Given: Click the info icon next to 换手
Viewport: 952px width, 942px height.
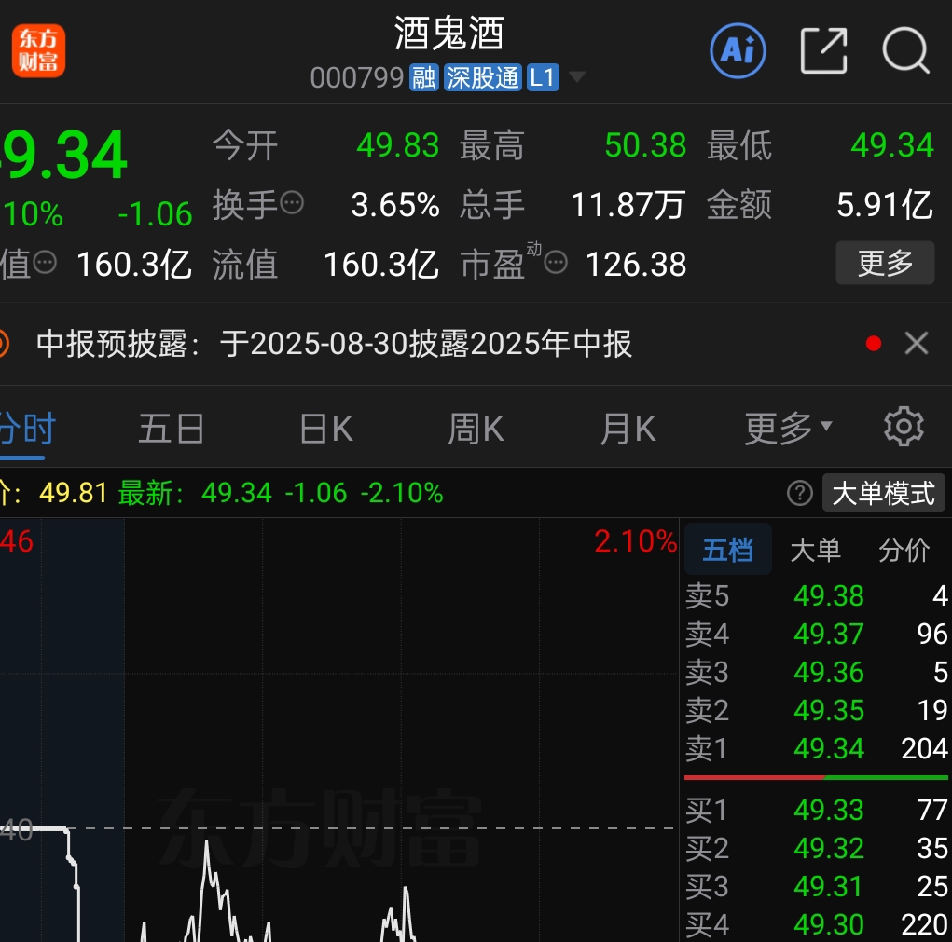Looking at the screenshot, I should [292, 202].
